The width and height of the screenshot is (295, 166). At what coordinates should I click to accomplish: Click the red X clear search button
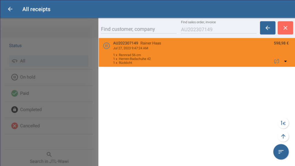[x=285, y=28]
